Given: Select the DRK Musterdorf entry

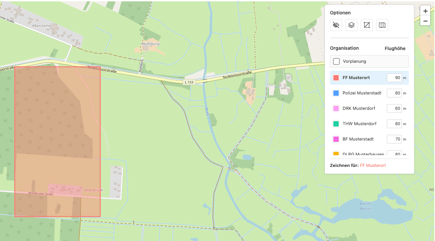Looking at the screenshot, I should [x=359, y=108].
